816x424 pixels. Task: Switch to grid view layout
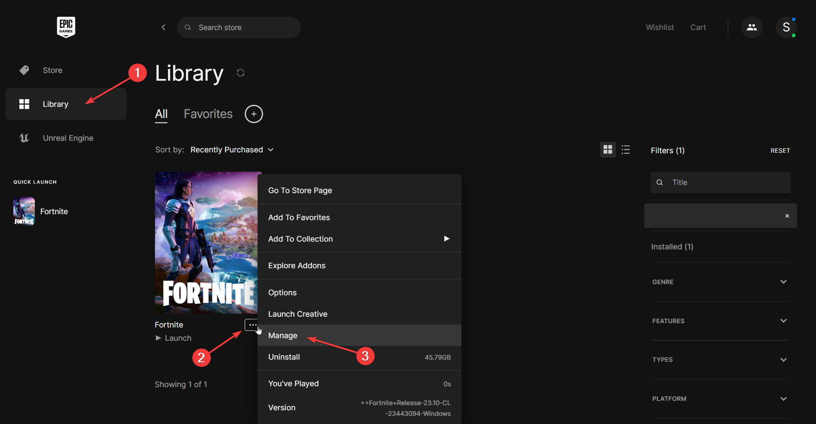tap(608, 149)
